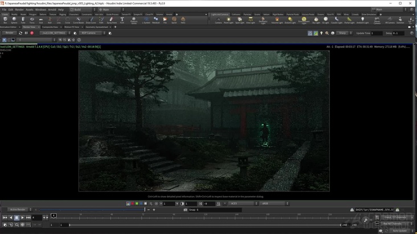Toggle the Auto Update option
The height and width of the screenshot is (234, 417).
click(399, 231)
